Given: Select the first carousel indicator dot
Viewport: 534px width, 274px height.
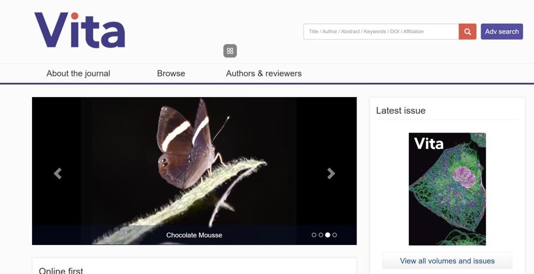Looking at the screenshot, I should pos(314,235).
